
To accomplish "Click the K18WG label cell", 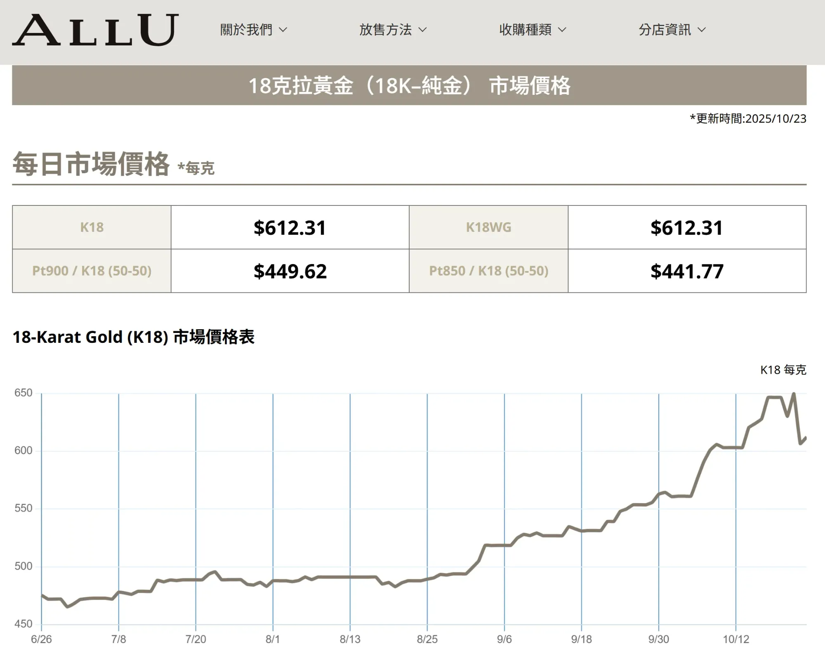I will click(x=488, y=227).
